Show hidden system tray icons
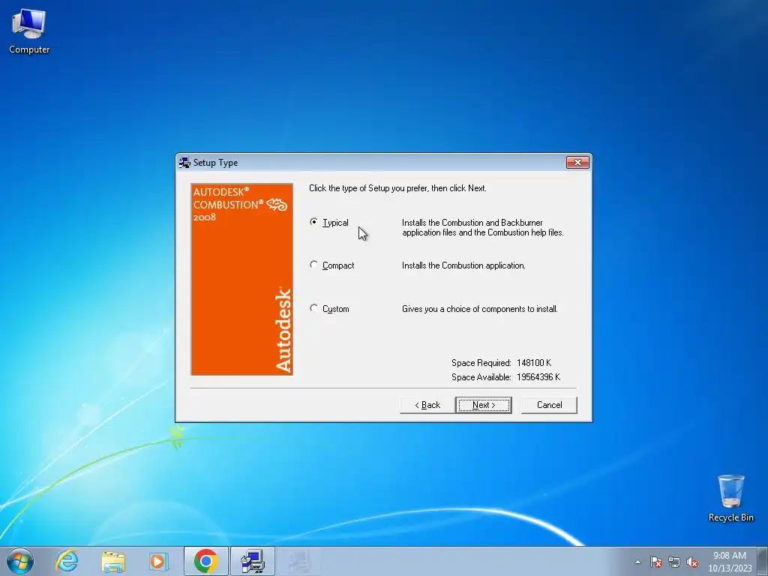768x576 pixels. tap(637, 562)
